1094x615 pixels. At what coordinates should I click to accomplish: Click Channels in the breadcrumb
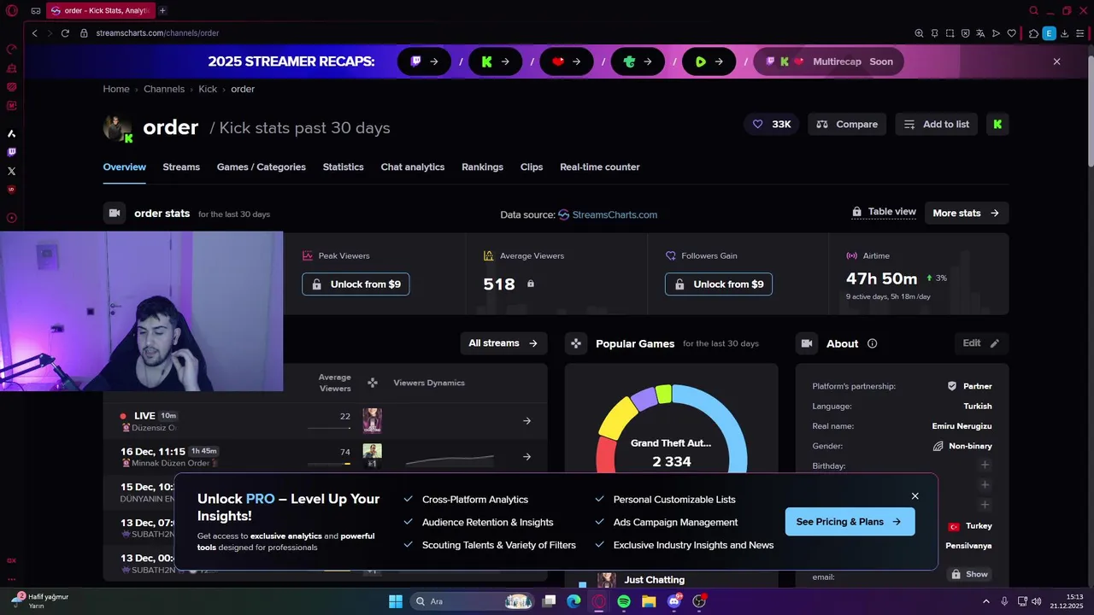click(x=164, y=89)
